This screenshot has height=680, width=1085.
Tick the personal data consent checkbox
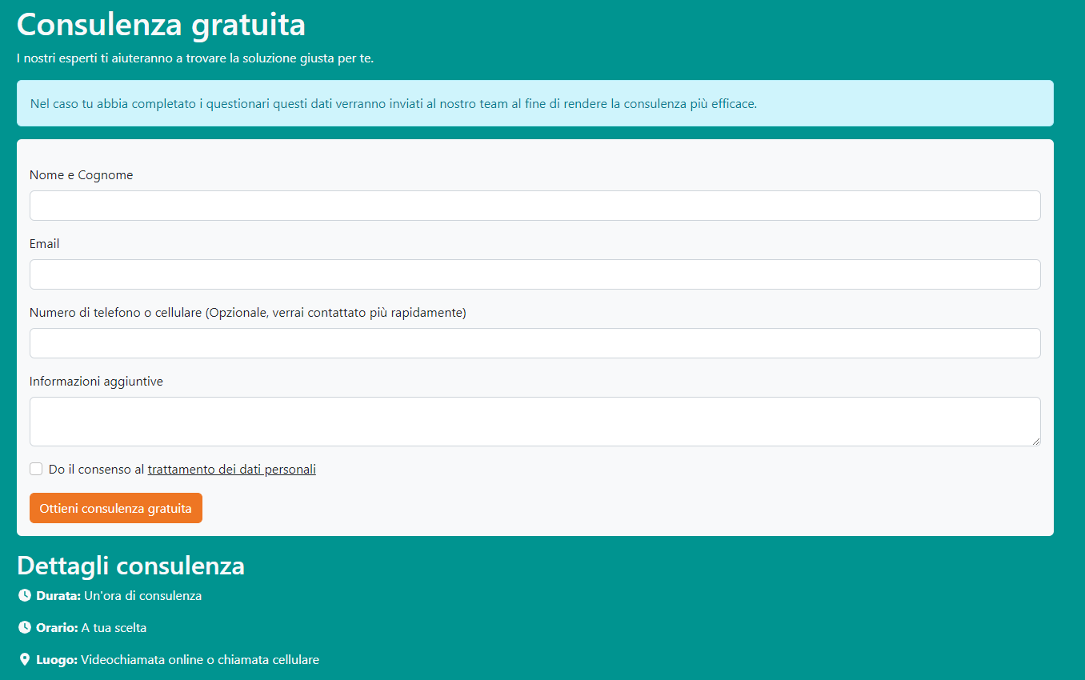[36, 469]
